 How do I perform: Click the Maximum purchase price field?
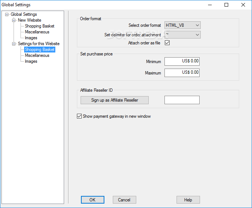point(182,73)
